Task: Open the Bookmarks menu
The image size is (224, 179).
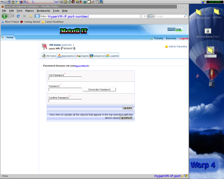Action: tap(43, 11)
